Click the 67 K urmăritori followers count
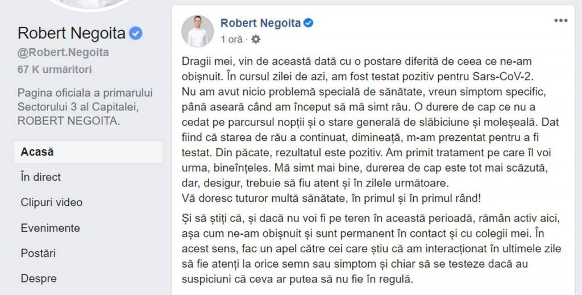 55,69
